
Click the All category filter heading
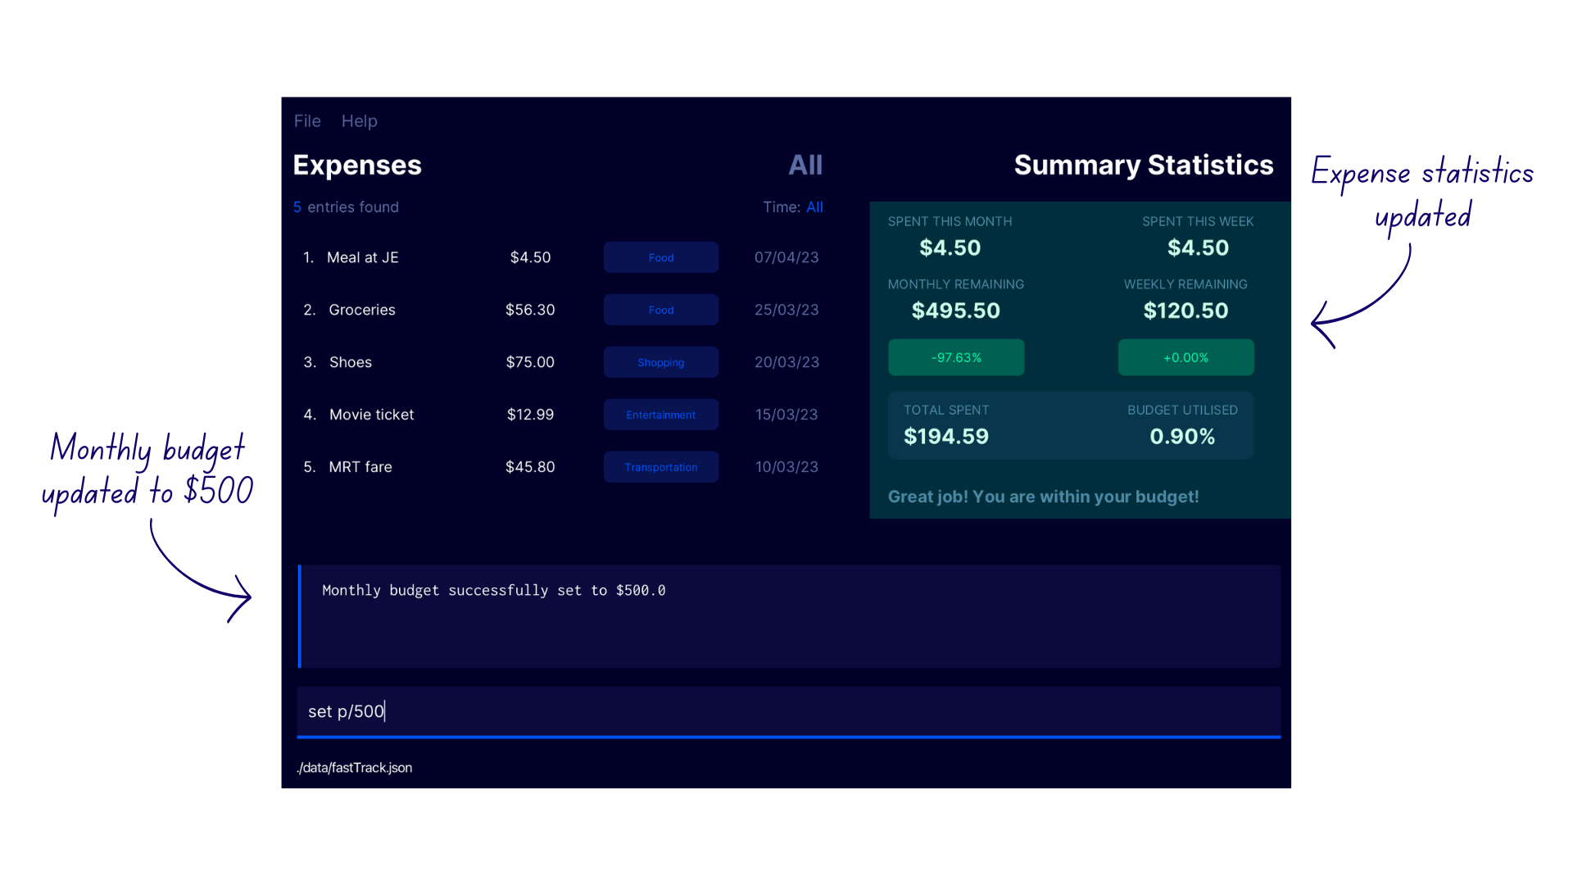coord(805,165)
